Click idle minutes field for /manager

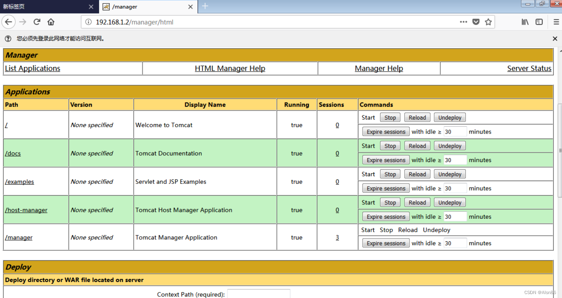coord(455,243)
